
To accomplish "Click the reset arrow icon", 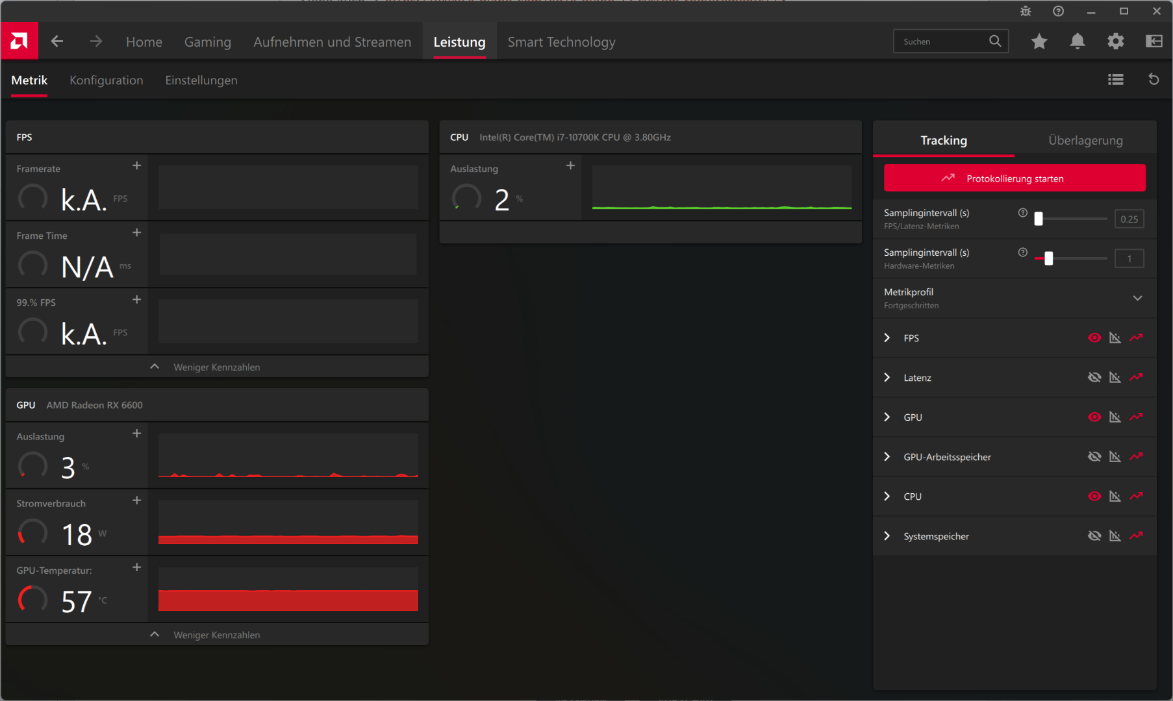I will coord(1154,80).
